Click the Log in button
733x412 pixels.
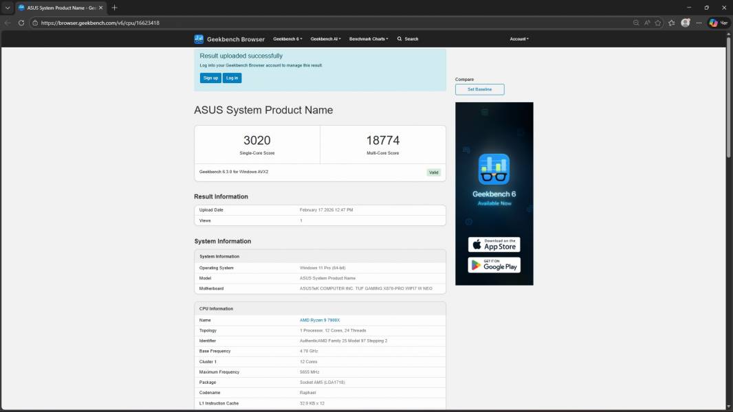point(232,78)
